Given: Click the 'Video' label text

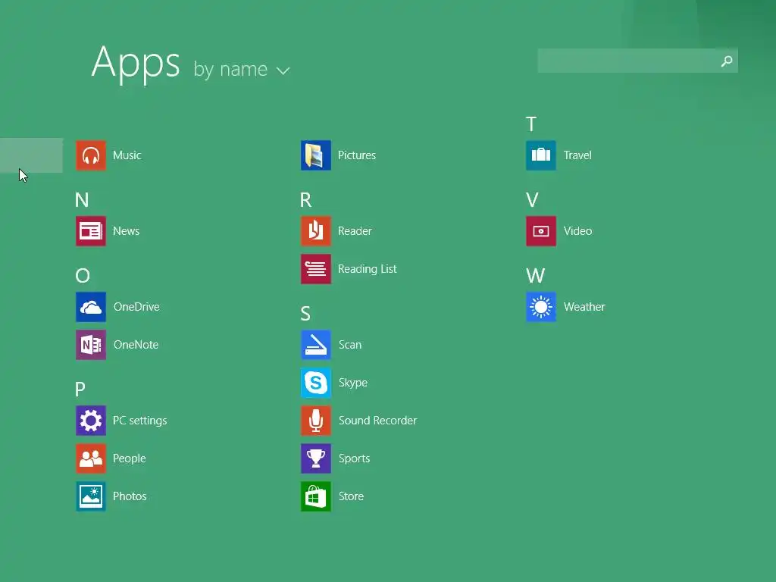Looking at the screenshot, I should point(578,231).
